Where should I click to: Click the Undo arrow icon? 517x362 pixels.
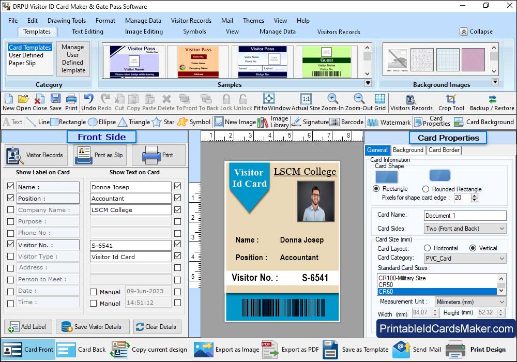(x=88, y=99)
